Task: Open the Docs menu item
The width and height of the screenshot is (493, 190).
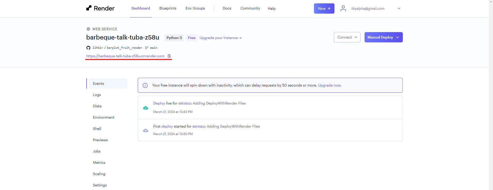Action: coord(227,8)
